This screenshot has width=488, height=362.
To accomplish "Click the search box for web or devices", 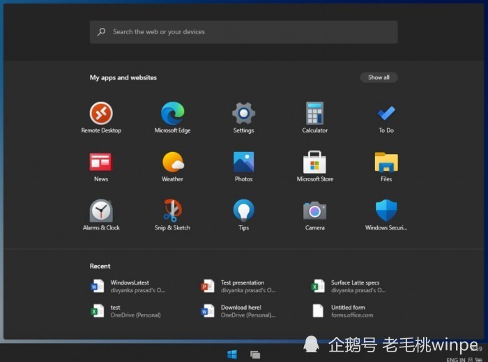I will coord(244,32).
